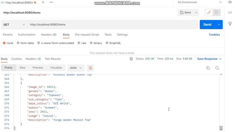The image size is (235, 132).
Task: Open the Authorization tab
Action: [27, 34]
